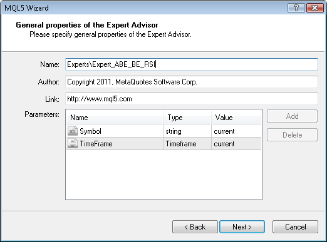Screen dimensions: 327x242
Task: Open the help question mark button
Action: point(296,8)
